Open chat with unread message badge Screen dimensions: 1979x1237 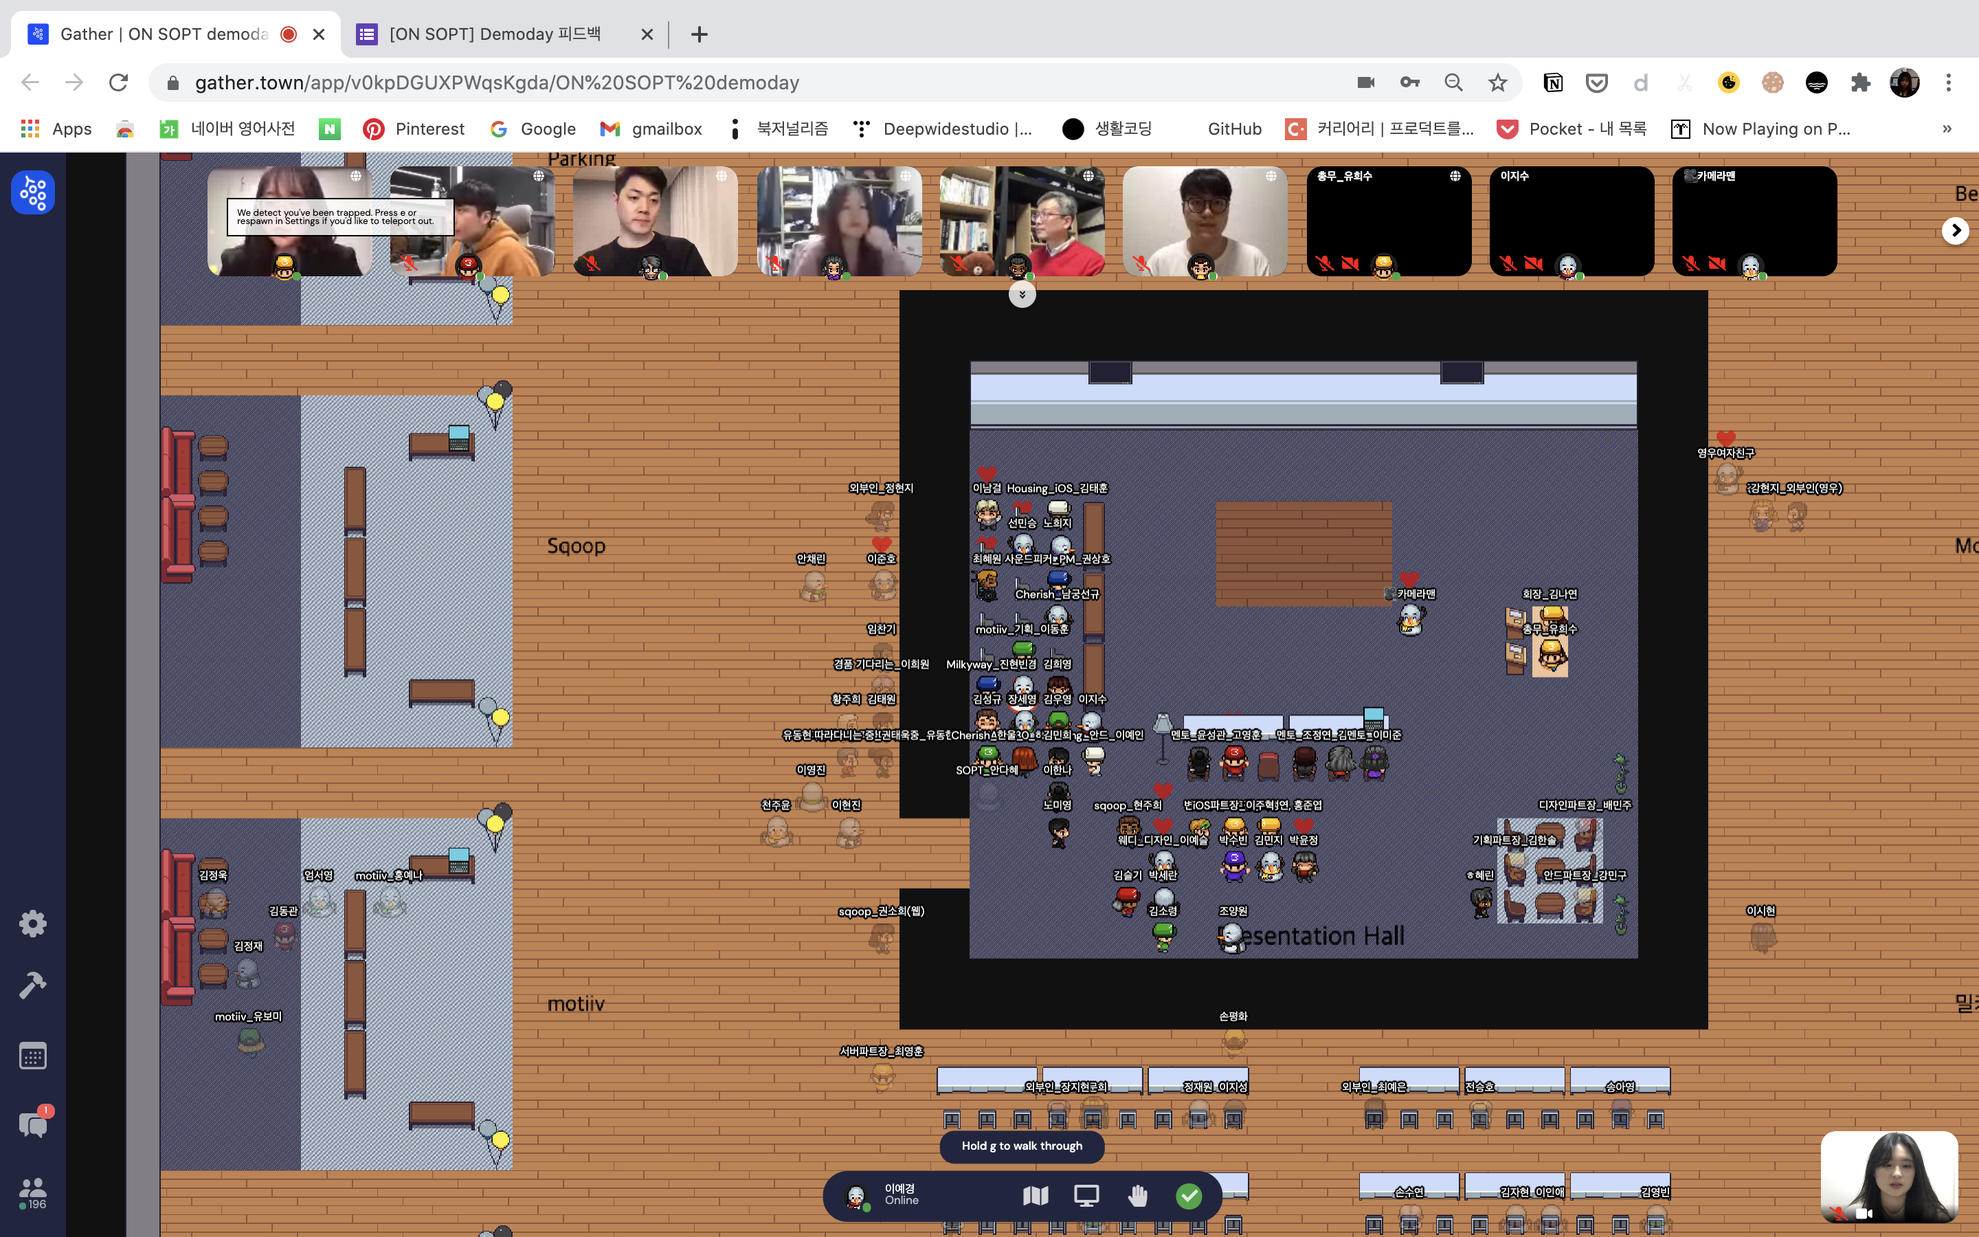[x=33, y=1125]
